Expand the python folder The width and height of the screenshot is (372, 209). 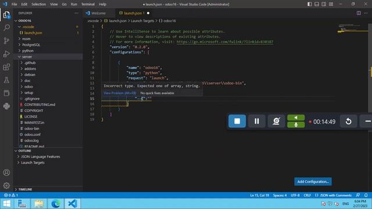coord(28,51)
